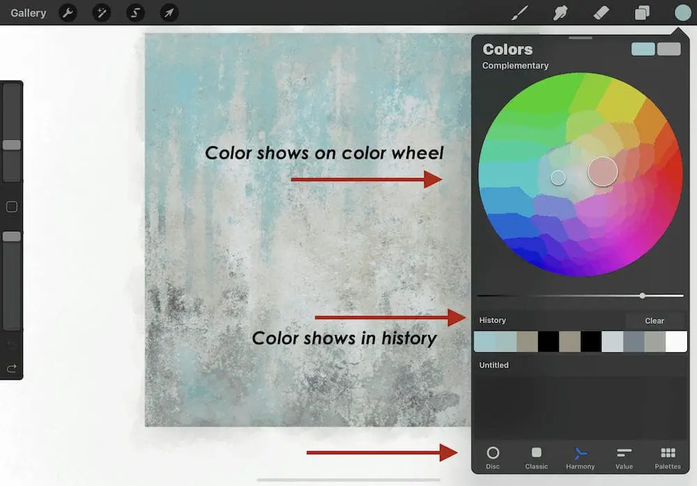Tap the square Modify button in sidebar

tap(12, 207)
